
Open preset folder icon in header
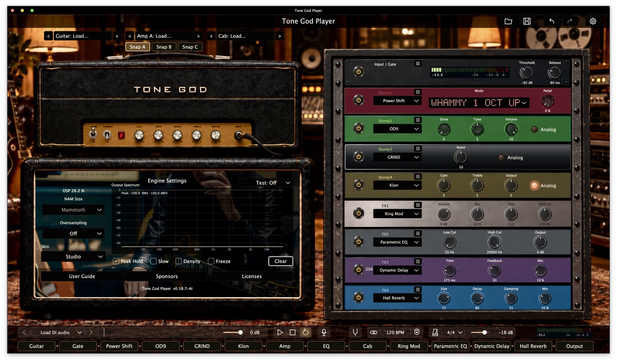tap(508, 21)
